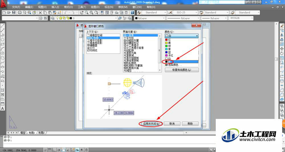Select the Line draw tool

click(3, 26)
